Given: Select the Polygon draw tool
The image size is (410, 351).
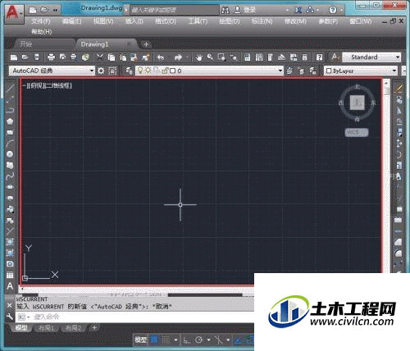Looking at the screenshot, I should pyautogui.click(x=10, y=121).
